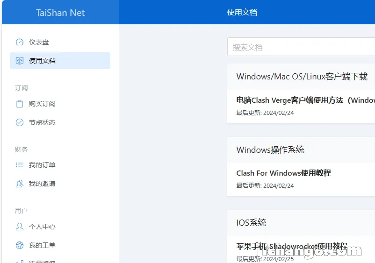Select 使用文档 in the sidebar
The width and height of the screenshot is (375, 263).
point(60,61)
